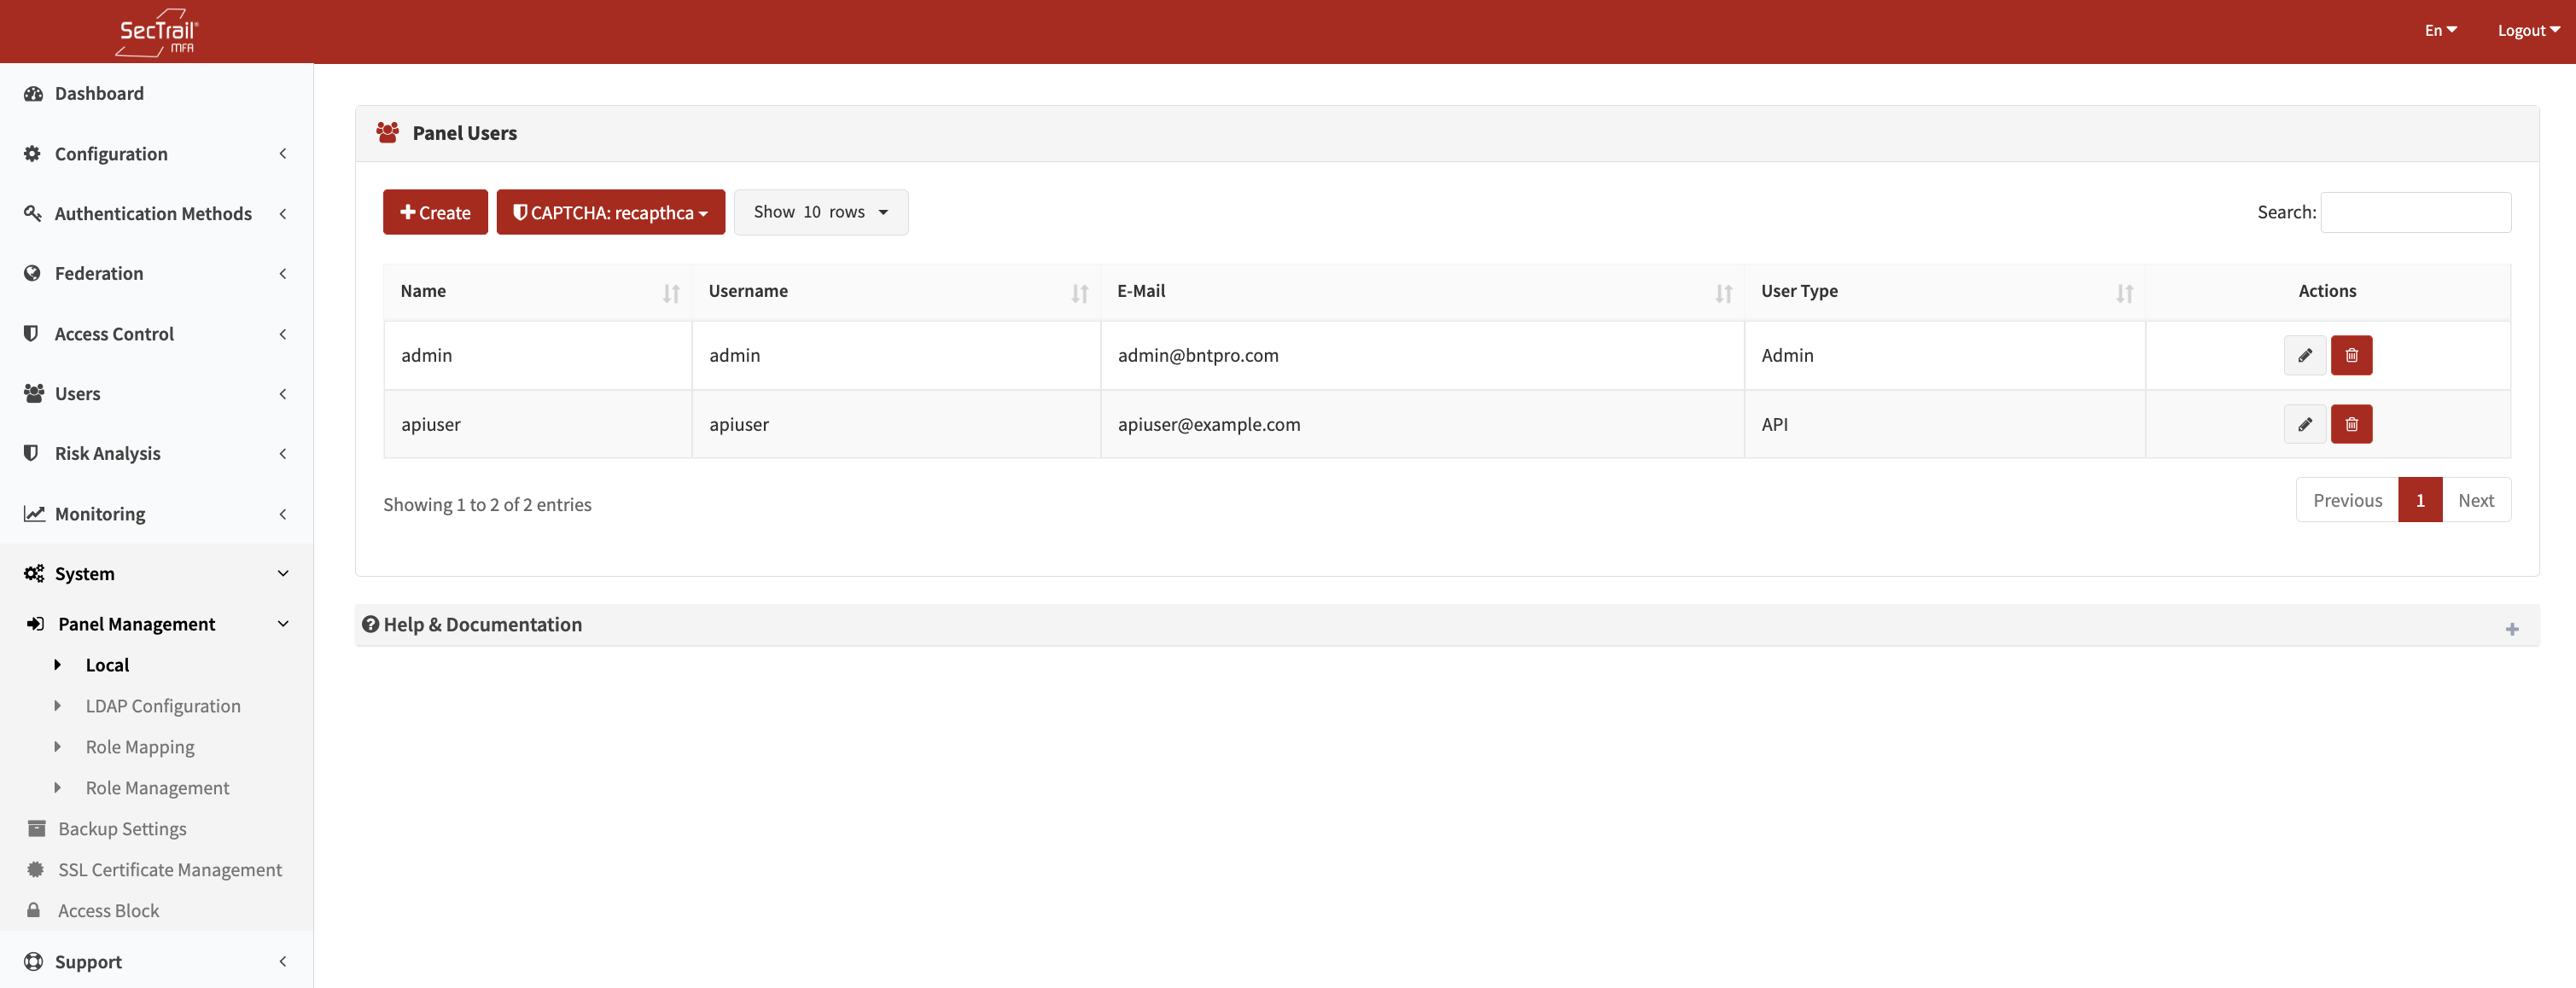The width and height of the screenshot is (2576, 988).
Task: Open the Role Management menu item
Action: pos(157,788)
